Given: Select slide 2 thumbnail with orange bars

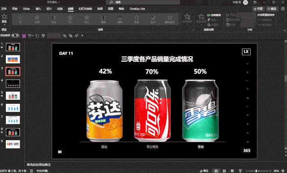Looking at the screenshot, I should tap(13, 59).
